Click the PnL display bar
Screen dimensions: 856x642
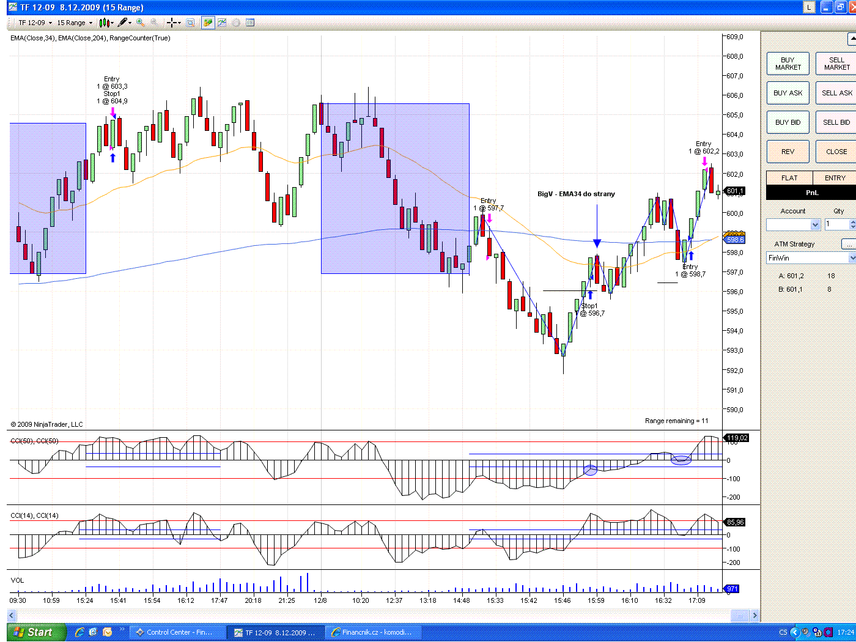[811, 193]
